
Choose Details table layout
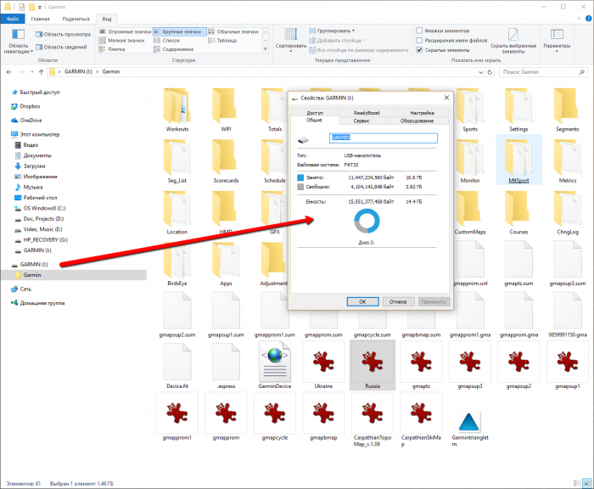(x=222, y=40)
